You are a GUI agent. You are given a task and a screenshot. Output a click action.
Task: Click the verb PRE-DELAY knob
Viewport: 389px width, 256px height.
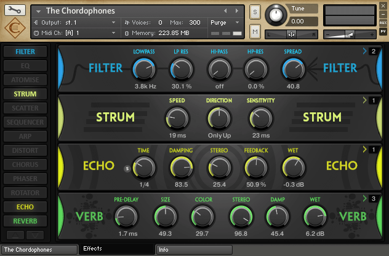(126, 217)
